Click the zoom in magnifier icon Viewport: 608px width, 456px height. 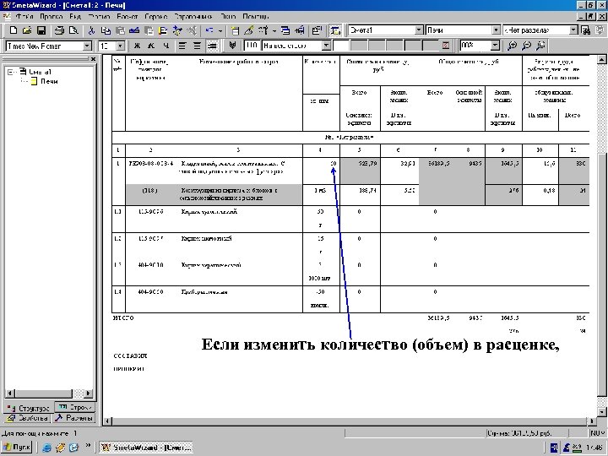tap(513, 45)
